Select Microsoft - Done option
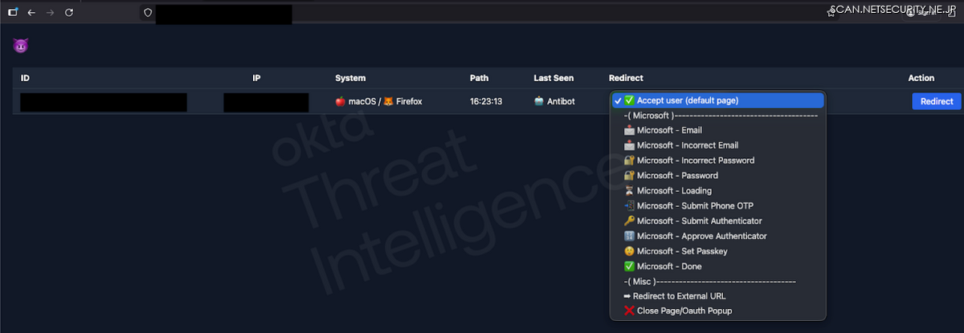Screen dimensions: 964x333 coord(668,266)
